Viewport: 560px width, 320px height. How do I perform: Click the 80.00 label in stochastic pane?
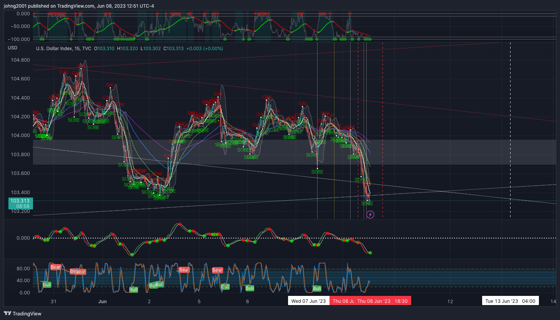click(x=23, y=269)
